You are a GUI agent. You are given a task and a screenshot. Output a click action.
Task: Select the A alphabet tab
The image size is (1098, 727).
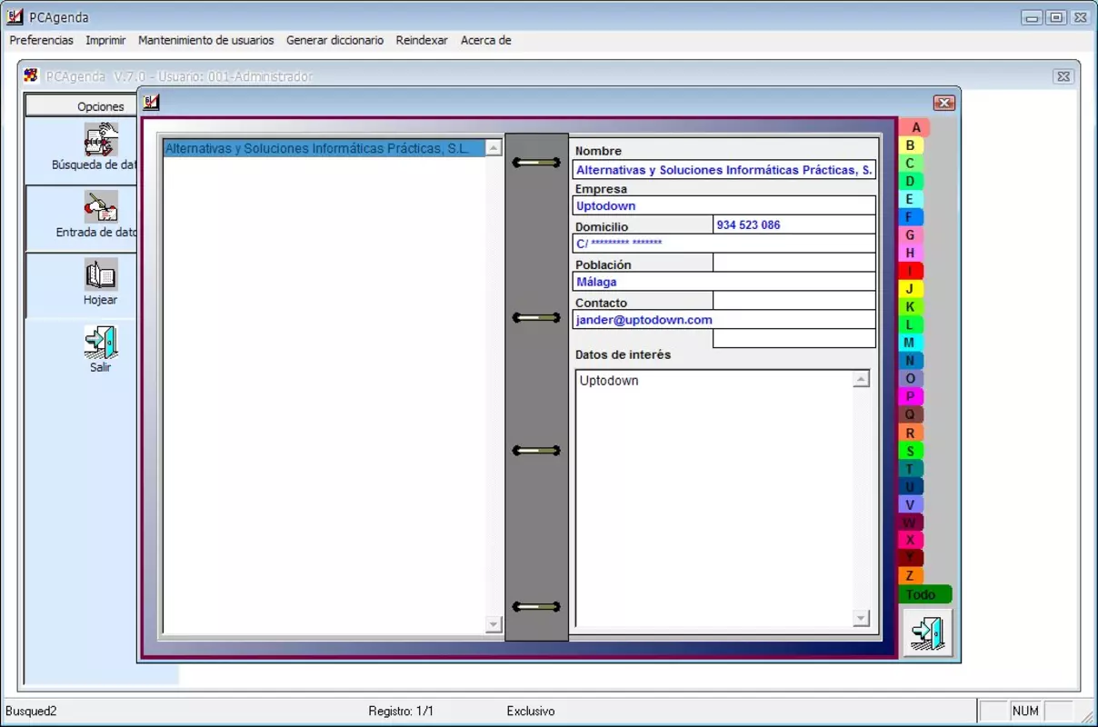[914, 128]
